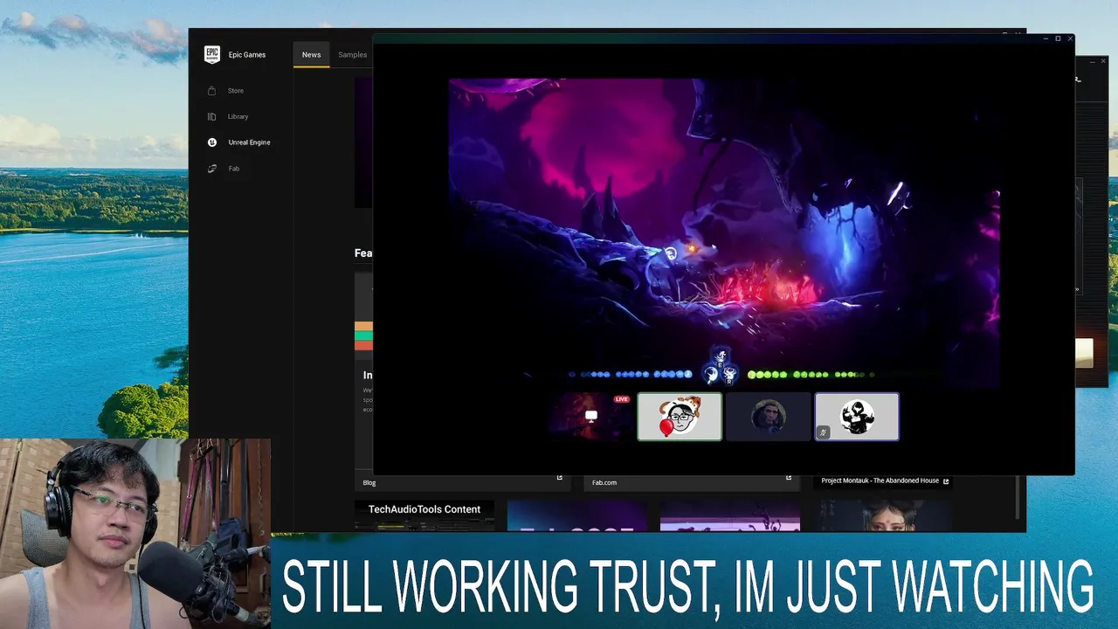This screenshot has width=1118, height=629.
Task: Select the dark photo avatar participant tile
Action: click(769, 416)
